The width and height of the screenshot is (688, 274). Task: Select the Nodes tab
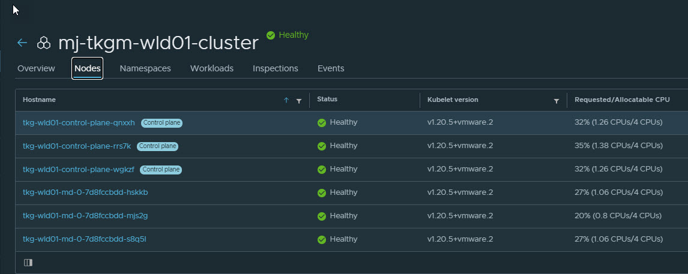87,68
